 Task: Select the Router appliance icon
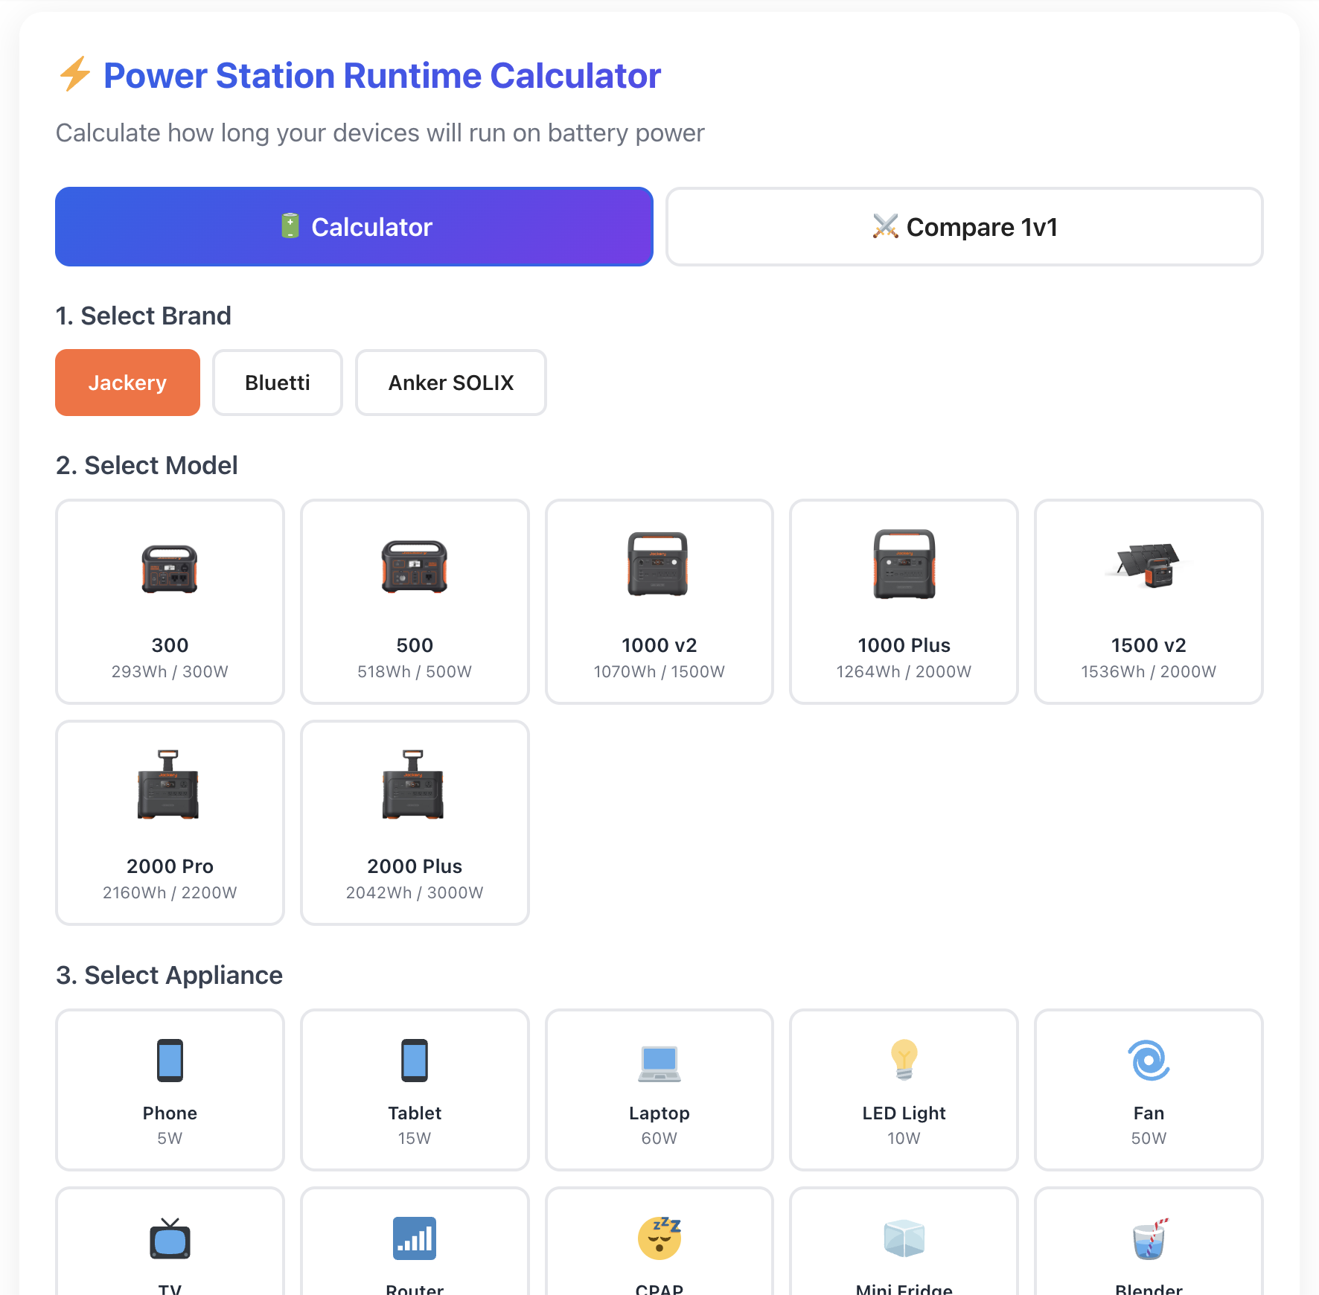click(414, 1239)
